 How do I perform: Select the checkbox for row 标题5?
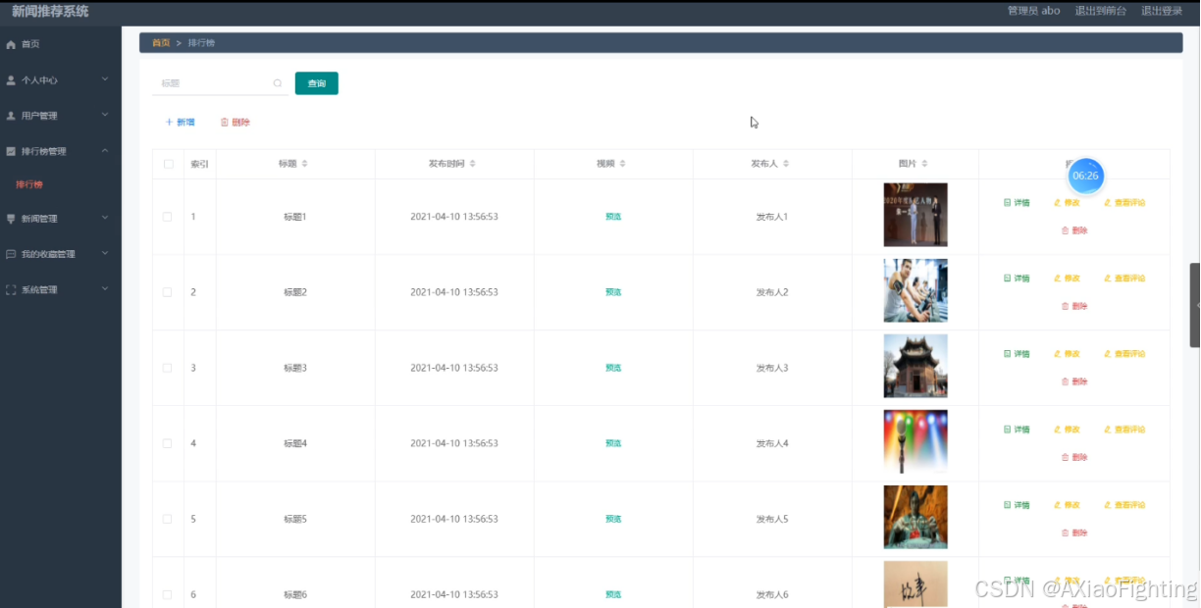point(167,519)
